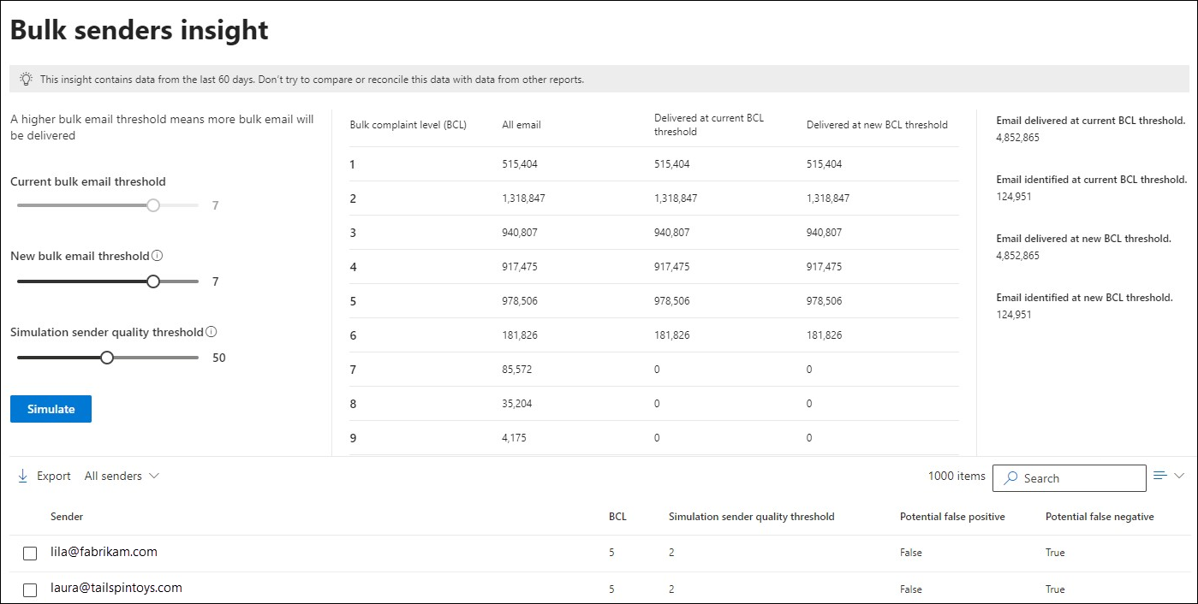Open the All senders filter dropdown
The width and height of the screenshot is (1198, 604).
pyautogui.click(x=122, y=476)
